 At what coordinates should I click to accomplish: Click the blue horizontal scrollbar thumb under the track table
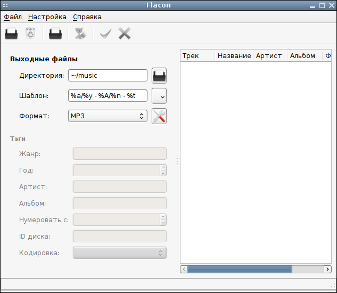pos(240,269)
